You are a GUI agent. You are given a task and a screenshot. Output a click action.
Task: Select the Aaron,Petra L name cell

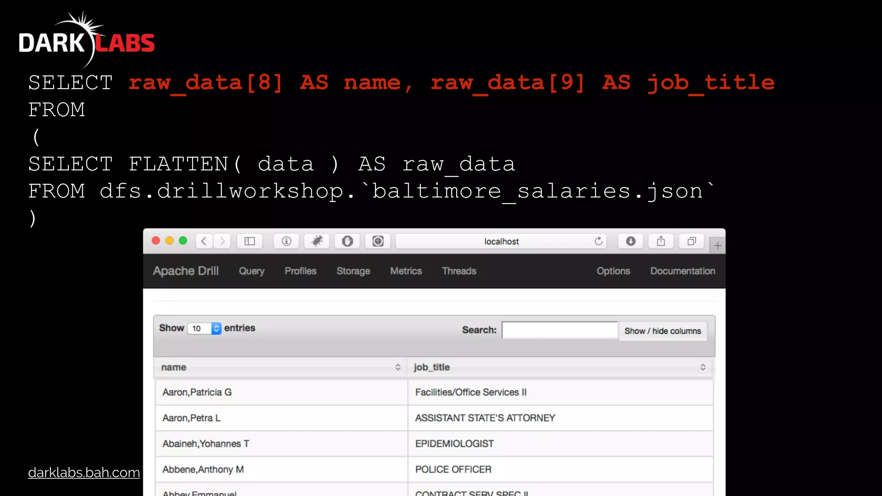(281, 418)
